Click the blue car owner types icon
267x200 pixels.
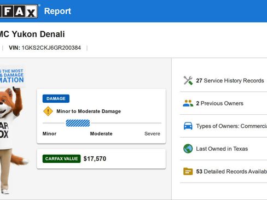[188, 126]
